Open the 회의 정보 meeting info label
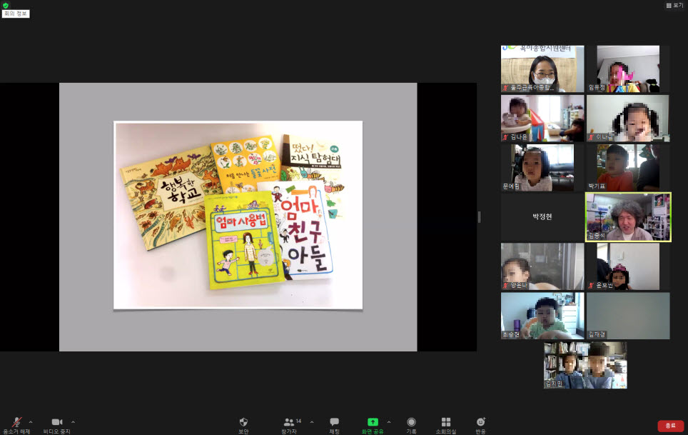Image resolution: width=688 pixels, height=435 pixels. pyautogui.click(x=16, y=14)
